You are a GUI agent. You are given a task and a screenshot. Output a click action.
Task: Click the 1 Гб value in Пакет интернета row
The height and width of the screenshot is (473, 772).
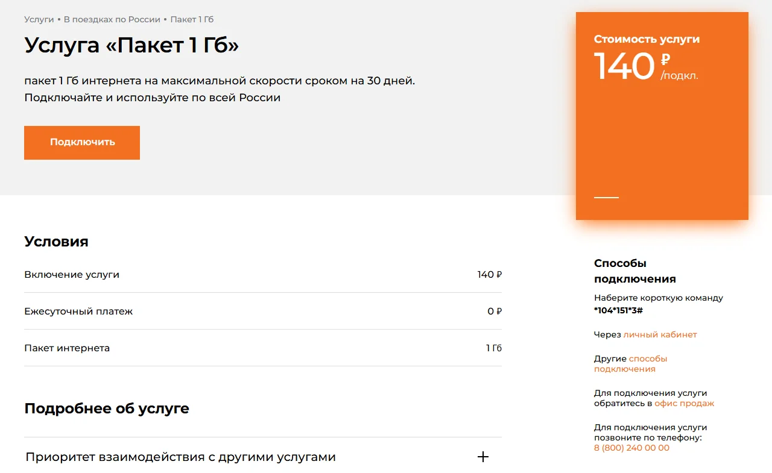pos(494,348)
